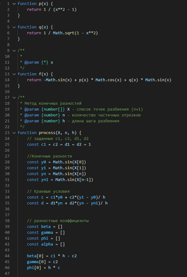This screenshot has width=187, height=277.
Task: Click 'const c = c1*y0' on line 34
Action: point(45,197)
